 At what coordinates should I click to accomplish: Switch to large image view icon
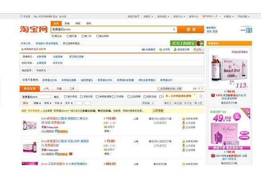[198, 103]
